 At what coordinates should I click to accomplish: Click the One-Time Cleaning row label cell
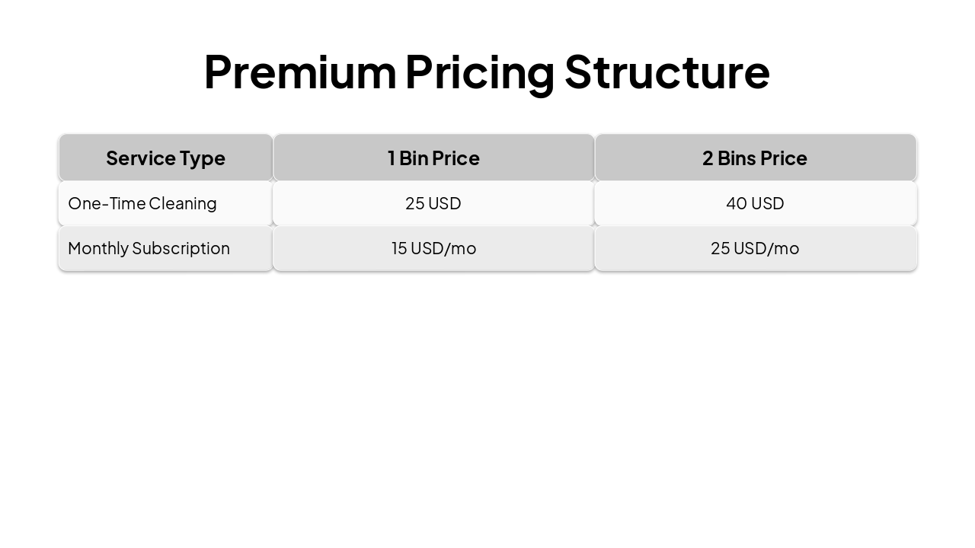(x=165, y=203)
